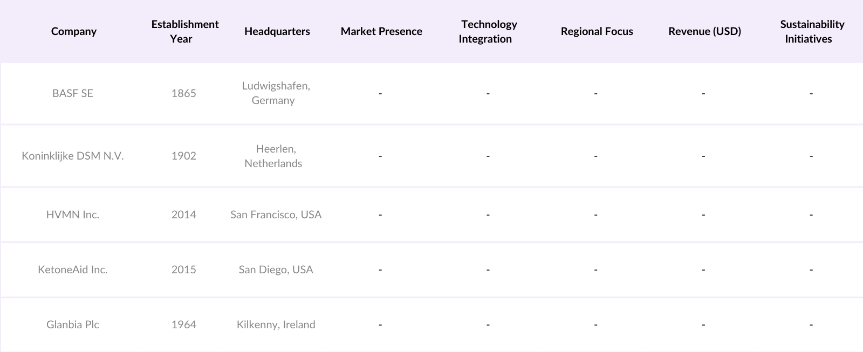
Task: Click the Establishment Year column header
Action: (x=184, y=31)
